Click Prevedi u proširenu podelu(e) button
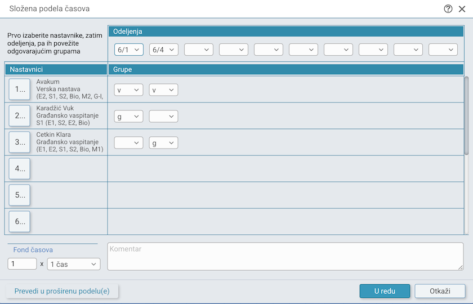 click(x=62, y=291)
